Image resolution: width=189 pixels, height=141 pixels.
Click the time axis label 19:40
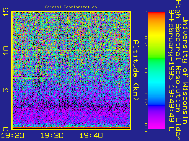coord(91,135)
